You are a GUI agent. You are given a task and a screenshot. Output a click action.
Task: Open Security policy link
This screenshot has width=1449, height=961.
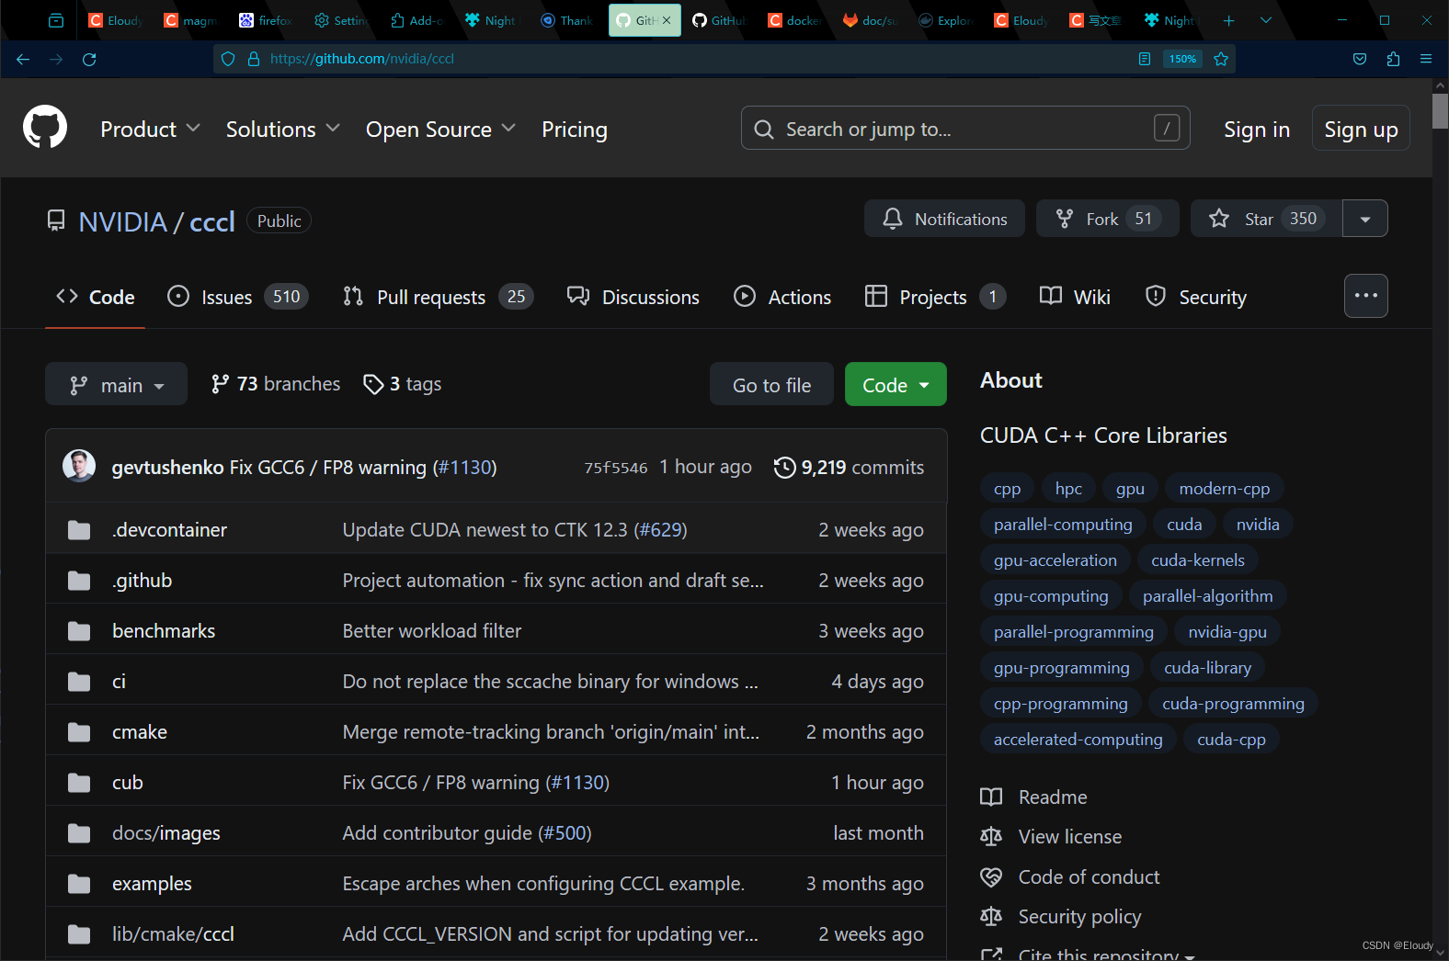pos(1061,917)
